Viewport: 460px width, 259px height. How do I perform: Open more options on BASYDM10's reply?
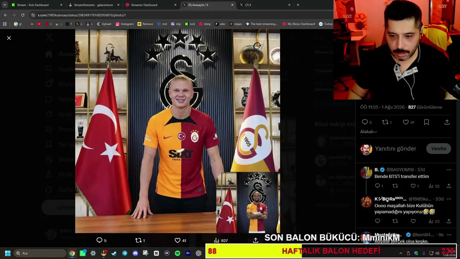(x=449, y=170)
